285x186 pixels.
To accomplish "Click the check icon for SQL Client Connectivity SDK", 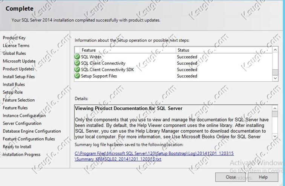I will click(x=77, y=69).
